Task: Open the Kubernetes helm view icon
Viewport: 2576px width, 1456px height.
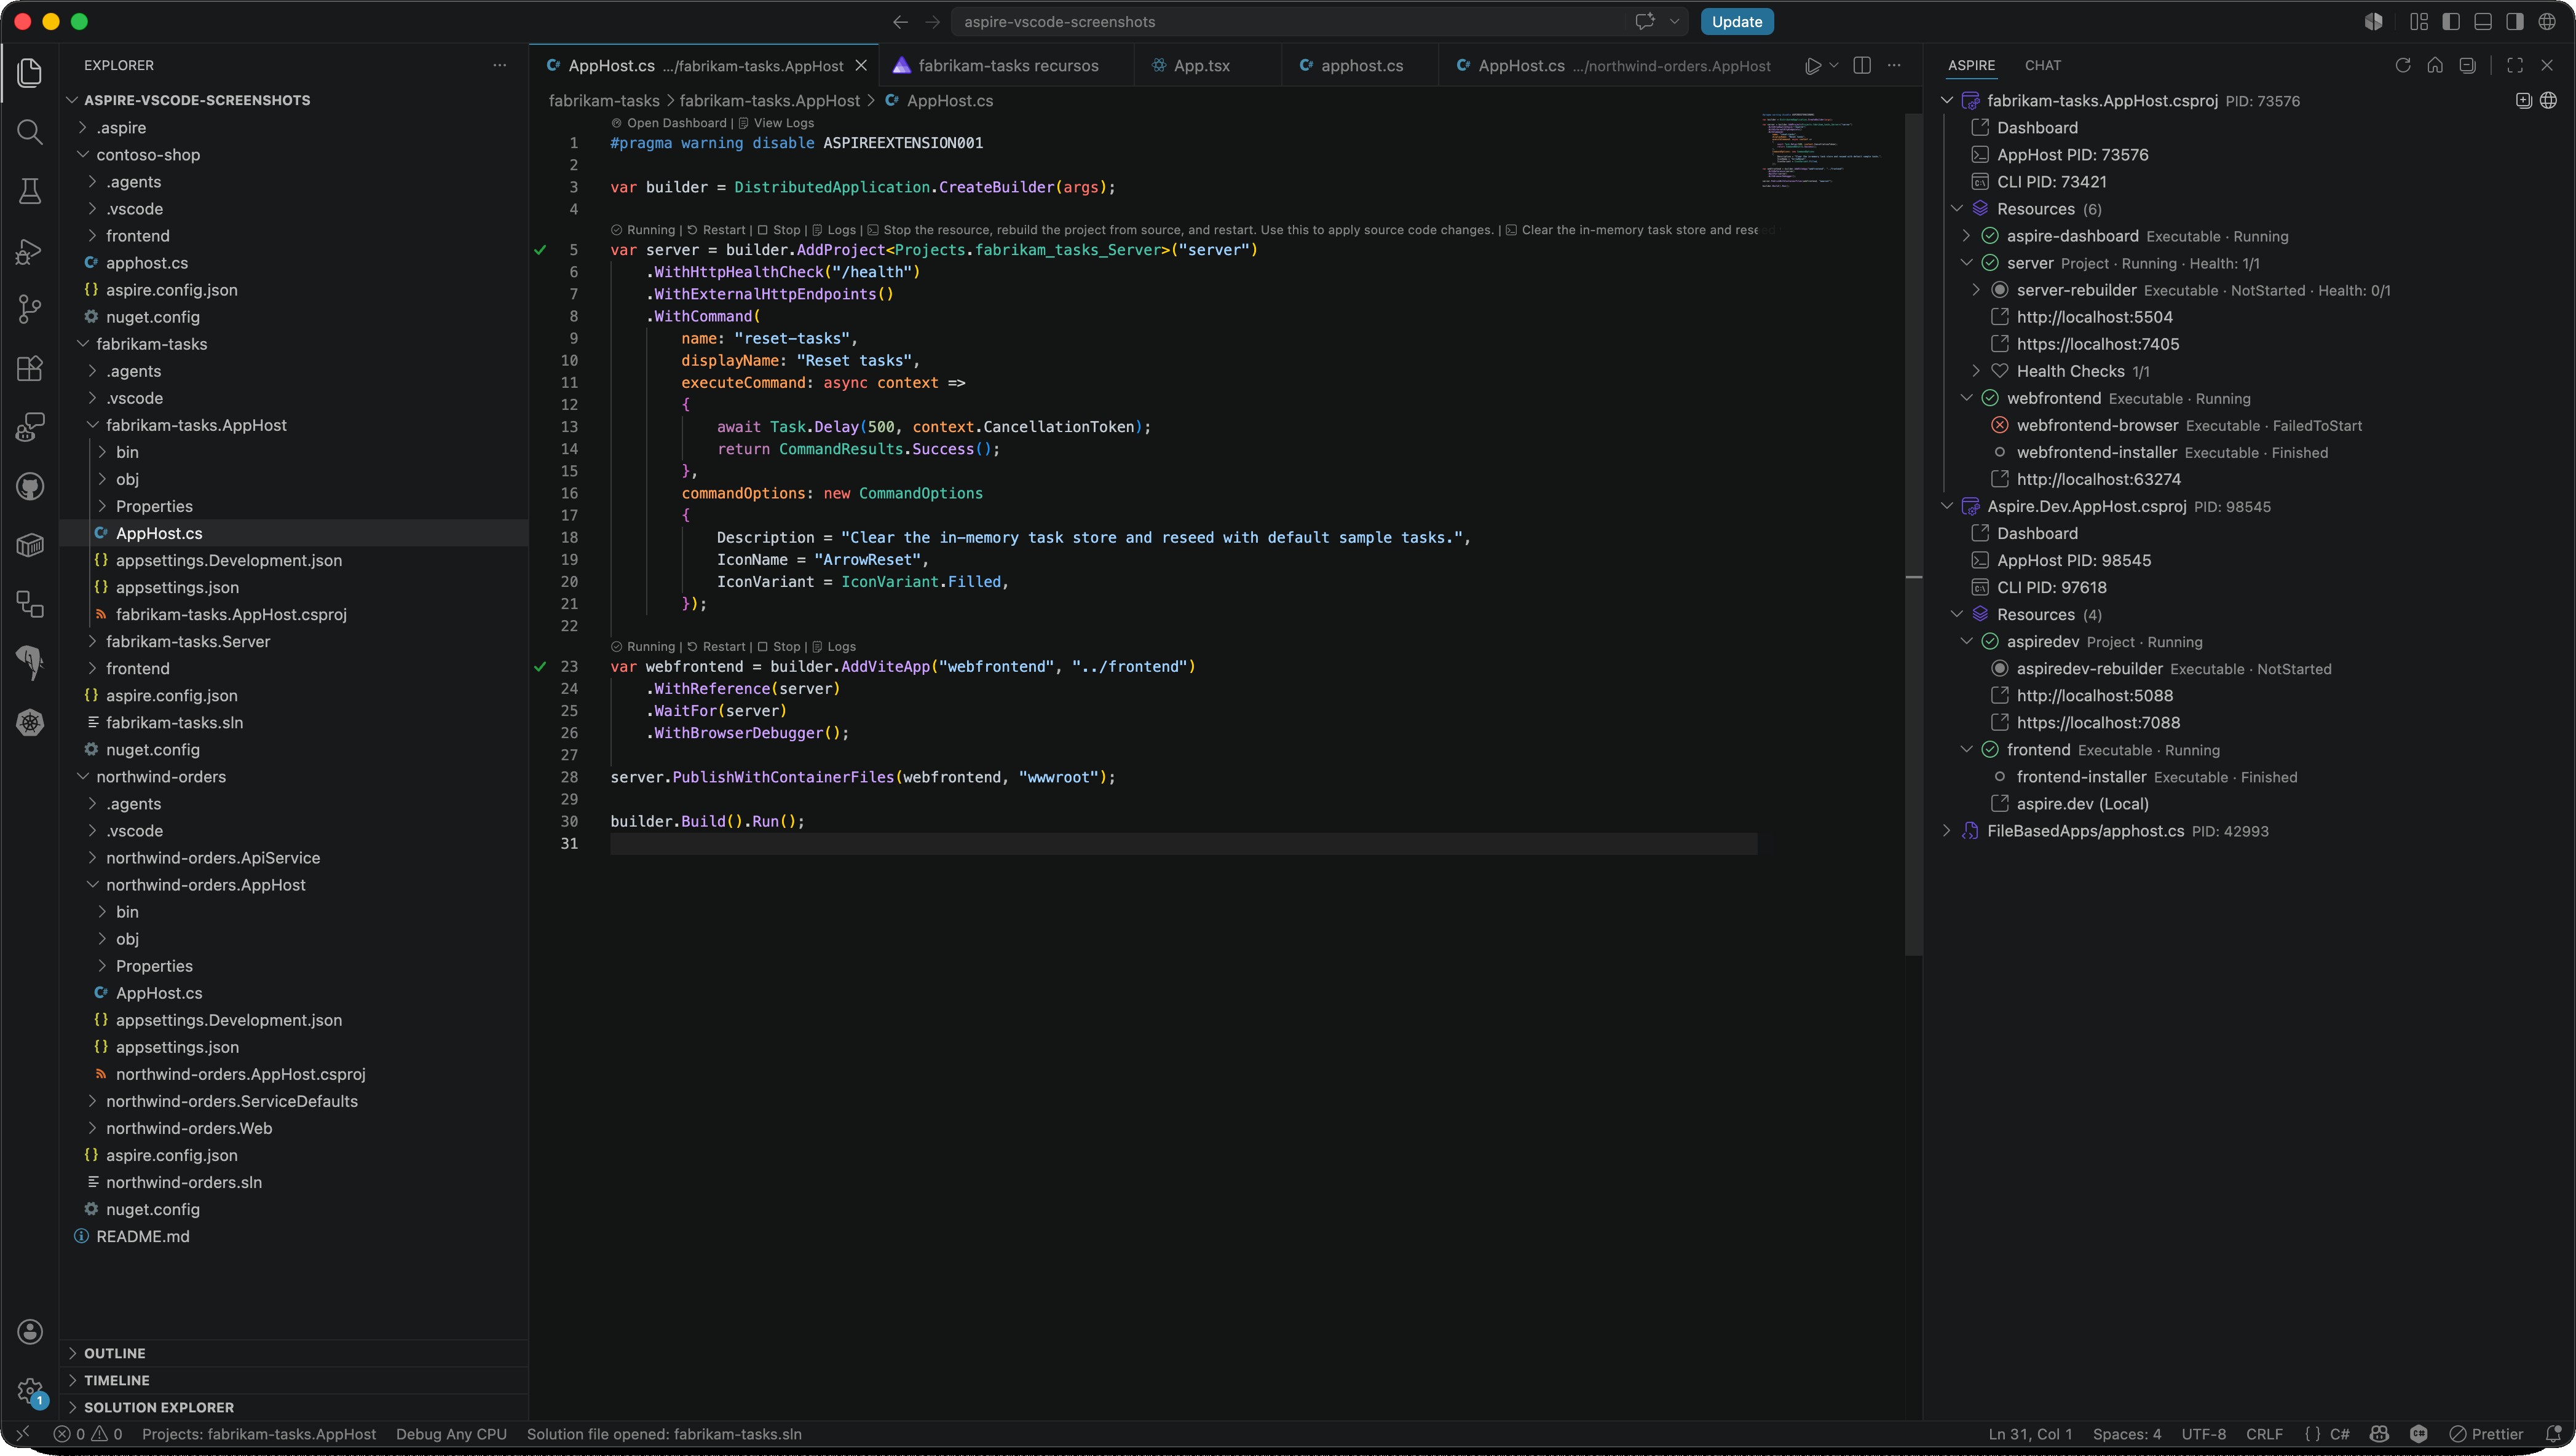Action: click(30, 722)
